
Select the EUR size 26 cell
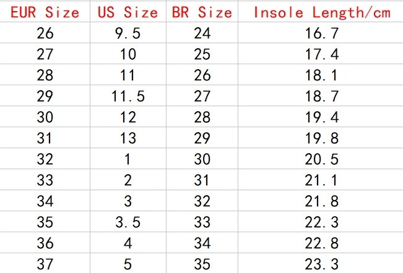45,33
